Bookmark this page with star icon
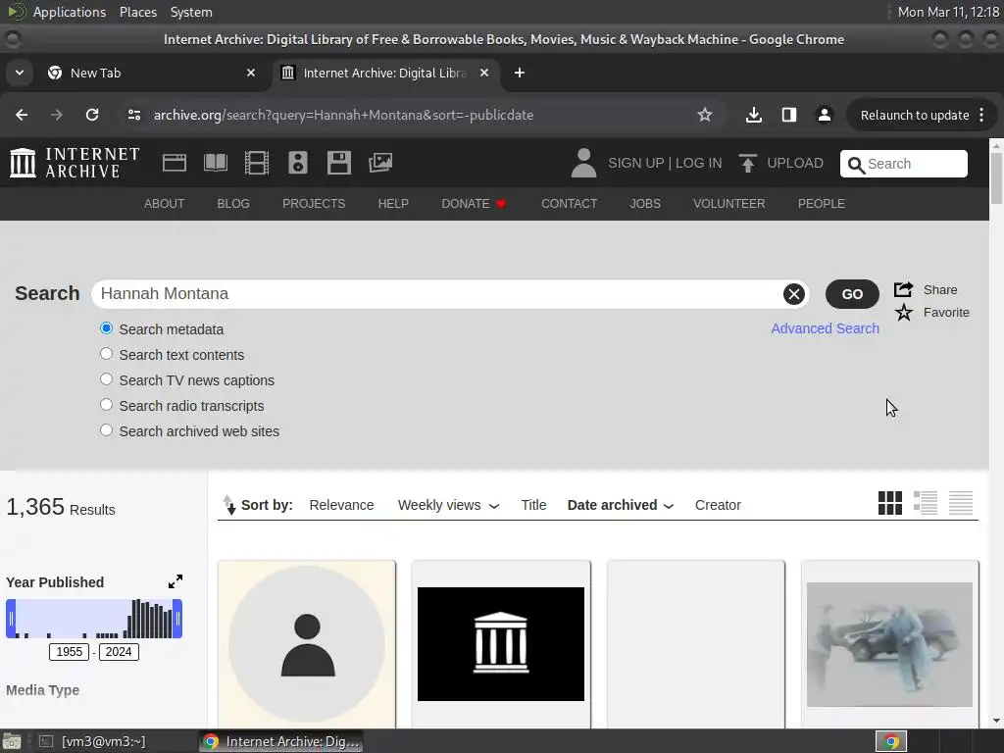Image resolution: width=1004 pixels, height=753 pixels. 705,115
